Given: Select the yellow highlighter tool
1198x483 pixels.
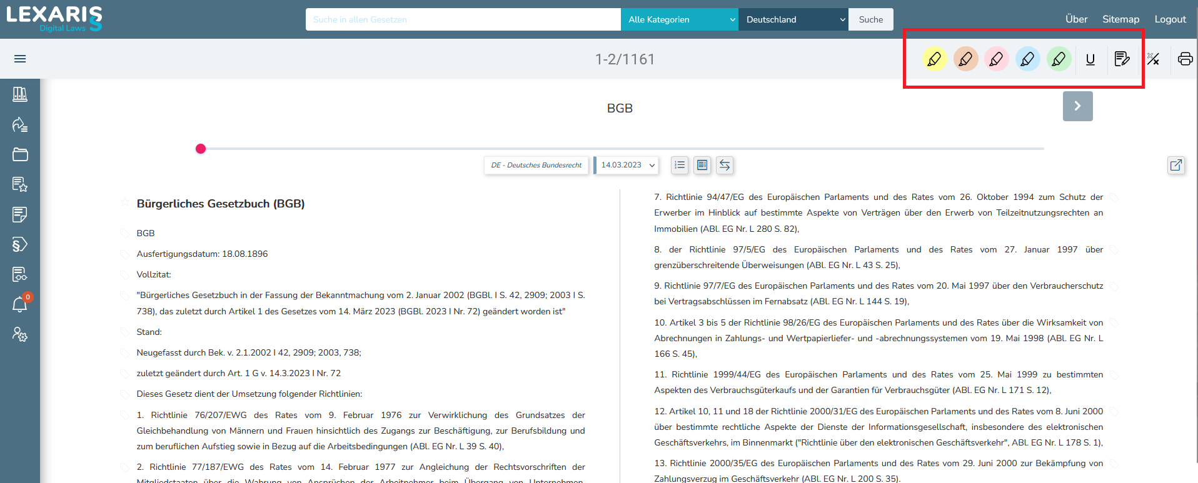Looking at the screenshot, I should click(x=934, y=59).
